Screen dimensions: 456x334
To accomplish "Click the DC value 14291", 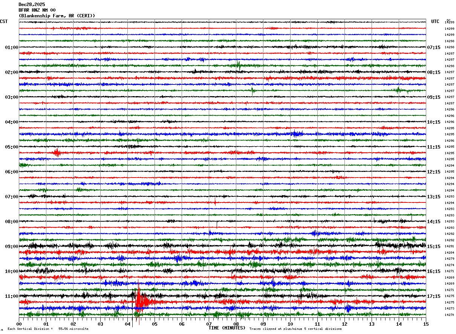I will [449, 247].
